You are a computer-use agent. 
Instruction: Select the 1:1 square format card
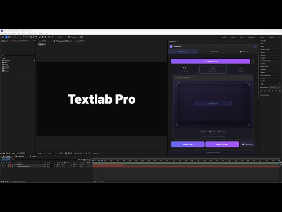[x=241, y=69]
